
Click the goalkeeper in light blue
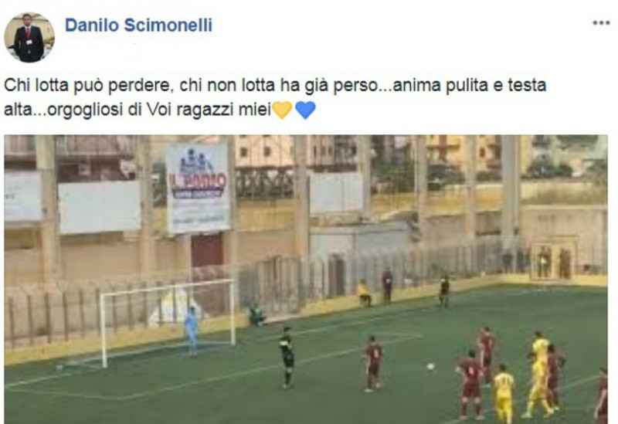point(192,331)
